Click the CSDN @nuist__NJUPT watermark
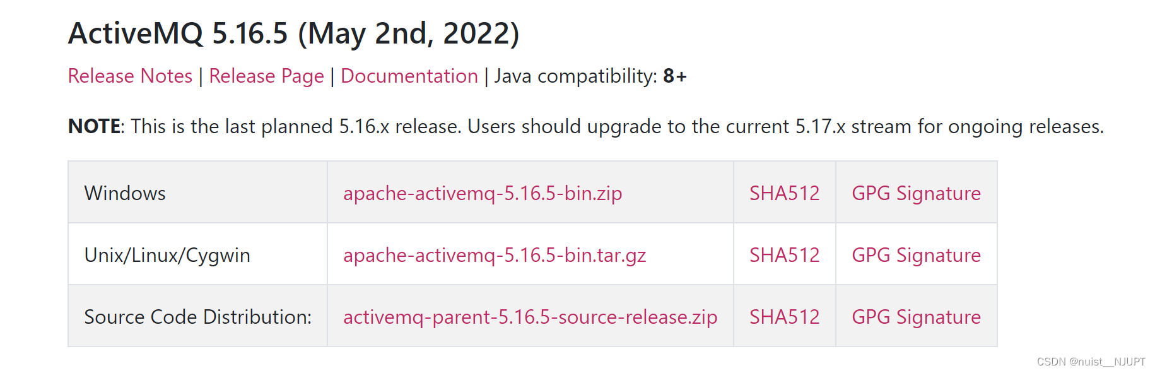Image resolution: width=1155 pixels, height=373 pixels. coord(1091,362)
